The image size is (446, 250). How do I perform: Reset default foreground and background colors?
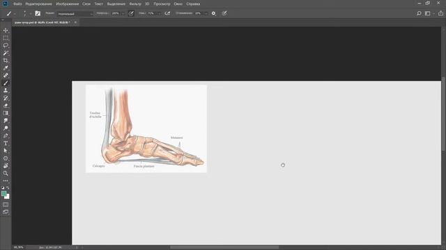(3, 187)
